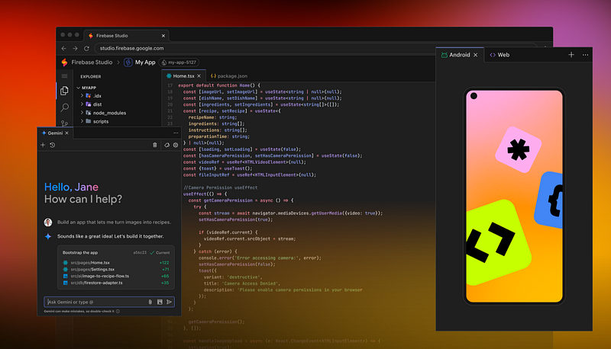Switch to the Web preview tab
Screen dimensions: 611x349
(499, 55)
